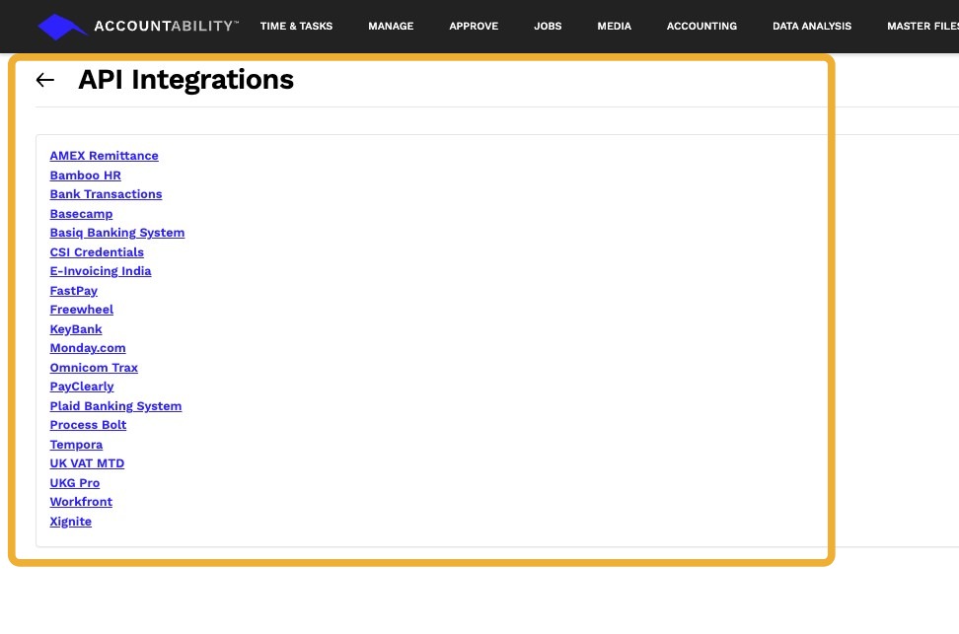Screen dimensions: 959x634
Task: Go to Plaid Banking System
Action: (115, 406)
